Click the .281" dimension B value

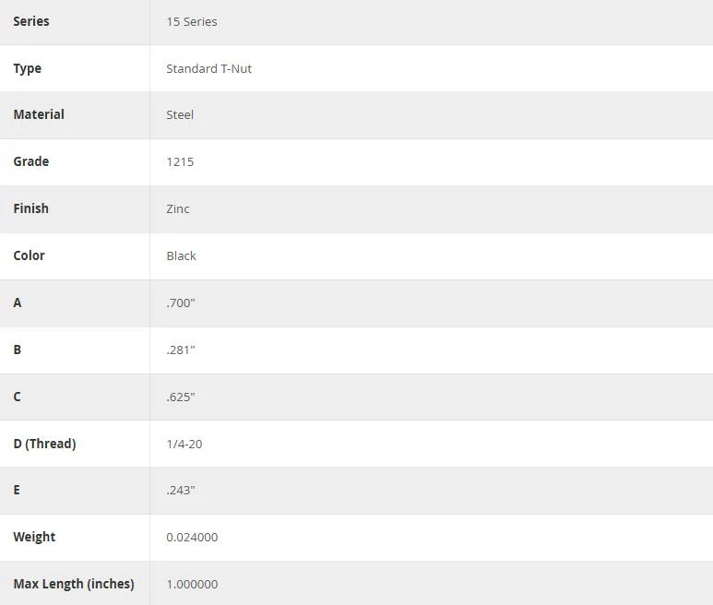tap(181, 350)
